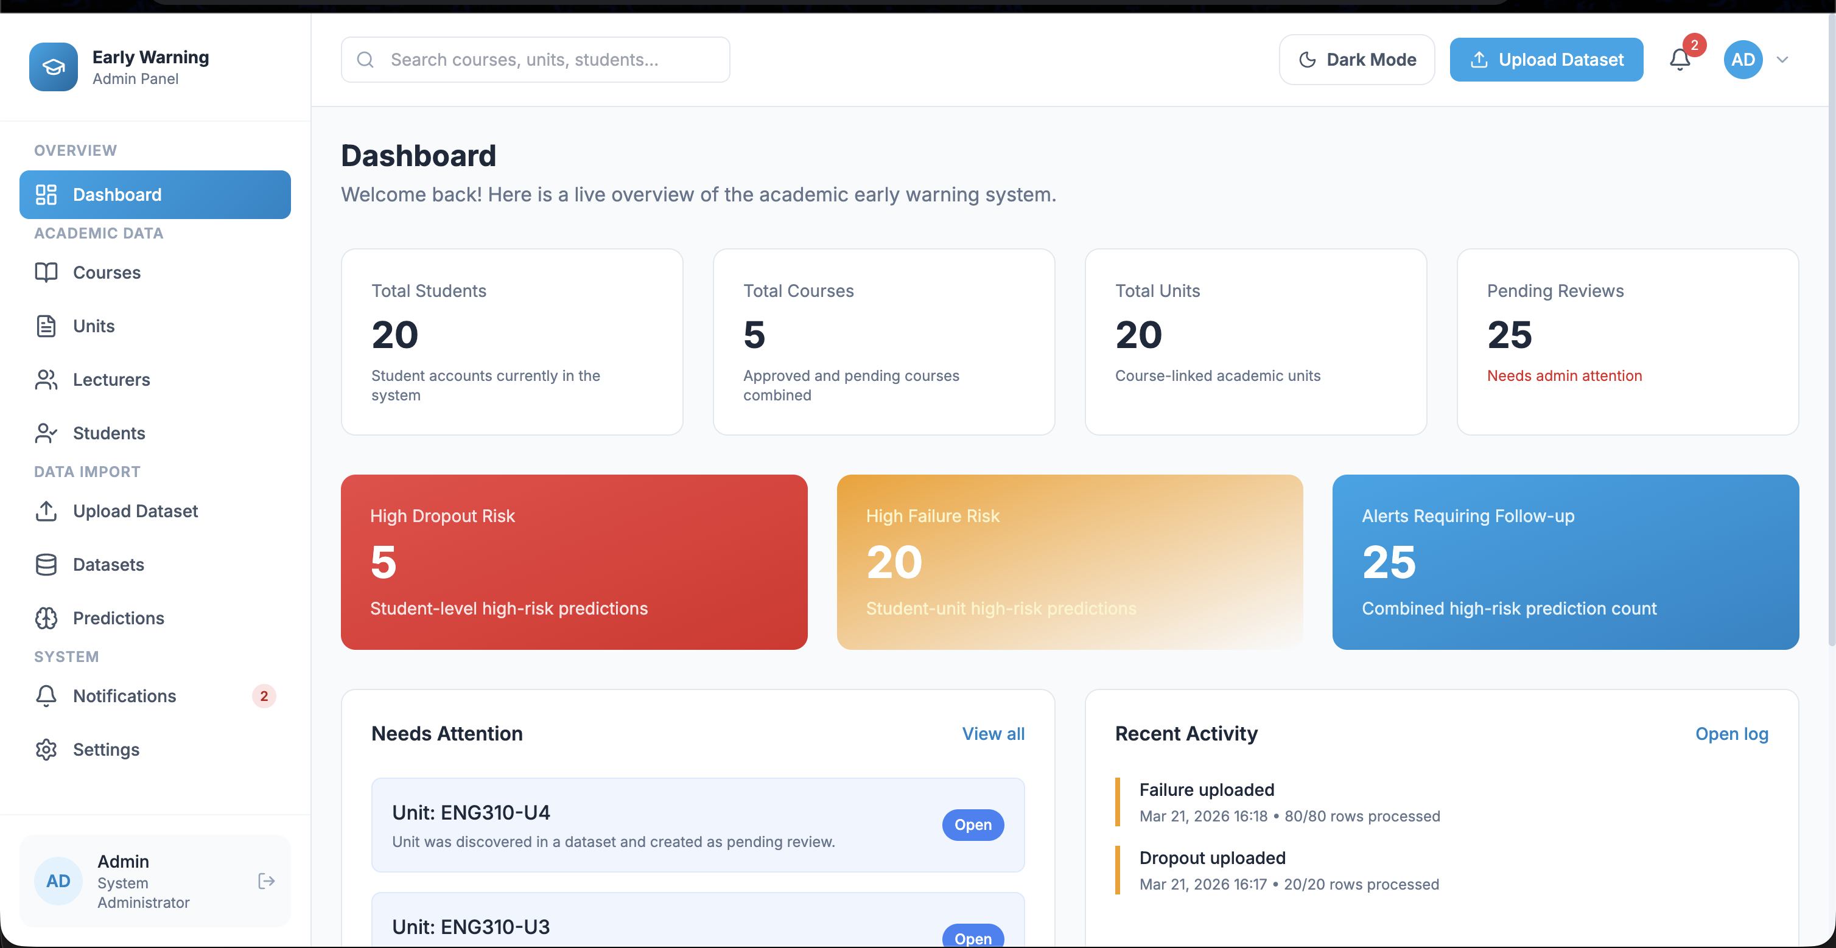Click View all in Needs Attention
The height and width of the screenshot is (948, 1836).
(993, 734)
